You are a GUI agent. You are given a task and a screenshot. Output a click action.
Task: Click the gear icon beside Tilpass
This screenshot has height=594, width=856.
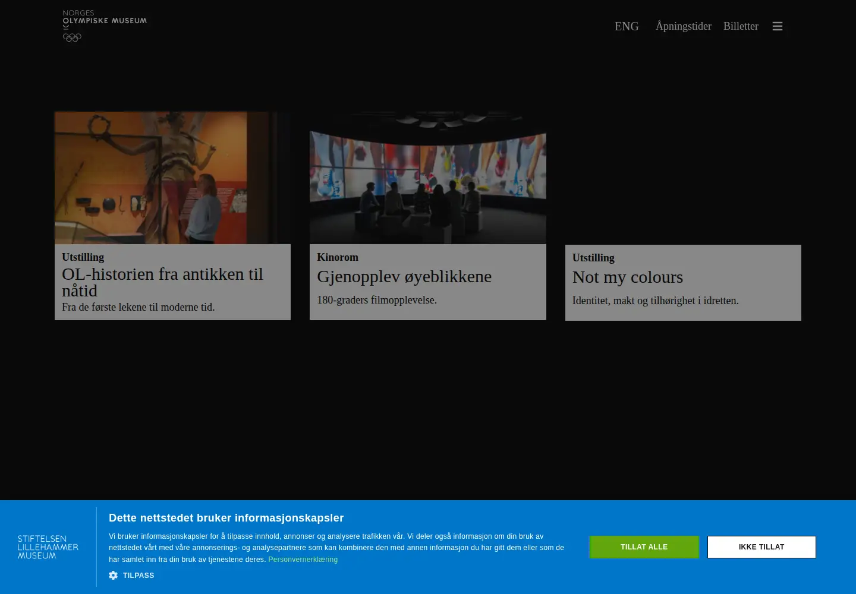[x=113, y=576]
